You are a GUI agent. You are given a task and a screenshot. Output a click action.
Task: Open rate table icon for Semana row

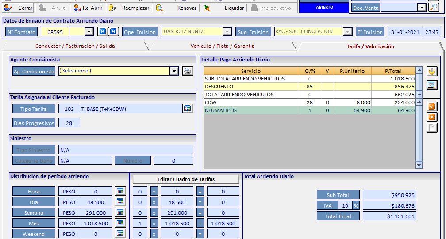[x=120, y=212]
